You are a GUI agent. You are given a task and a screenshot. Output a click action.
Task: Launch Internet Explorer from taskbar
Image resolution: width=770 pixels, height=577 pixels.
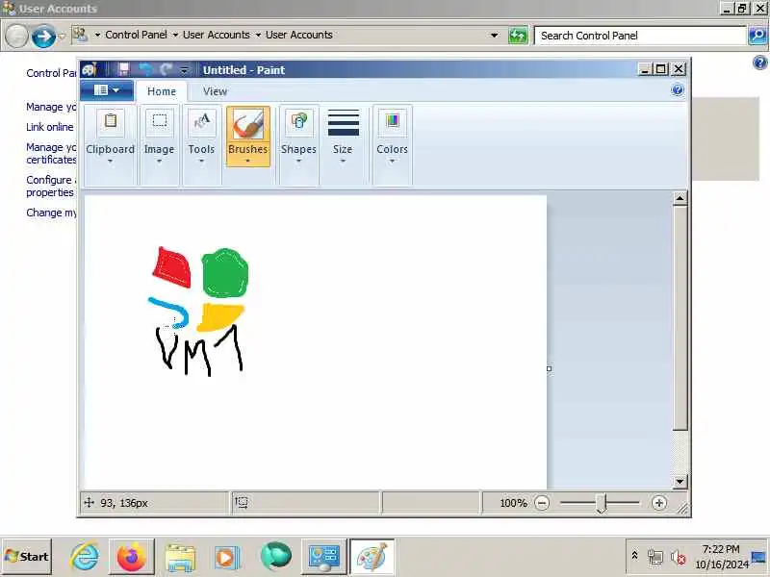pyautogui.click(x=85, y=557)
